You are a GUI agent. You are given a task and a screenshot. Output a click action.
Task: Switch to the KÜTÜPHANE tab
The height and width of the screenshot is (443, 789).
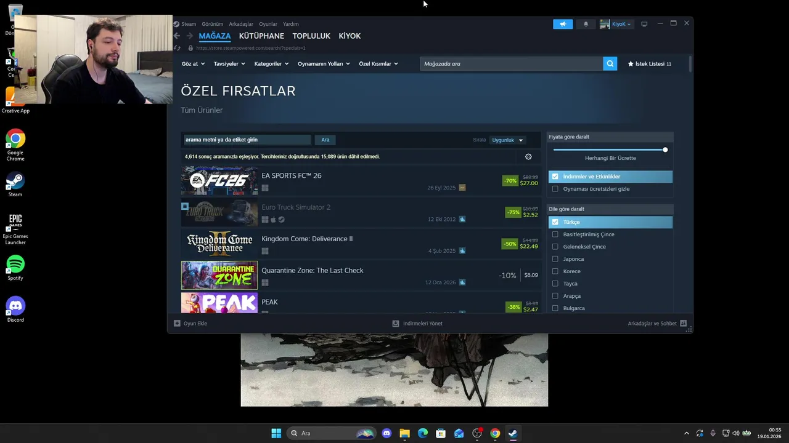coord(261,36)
